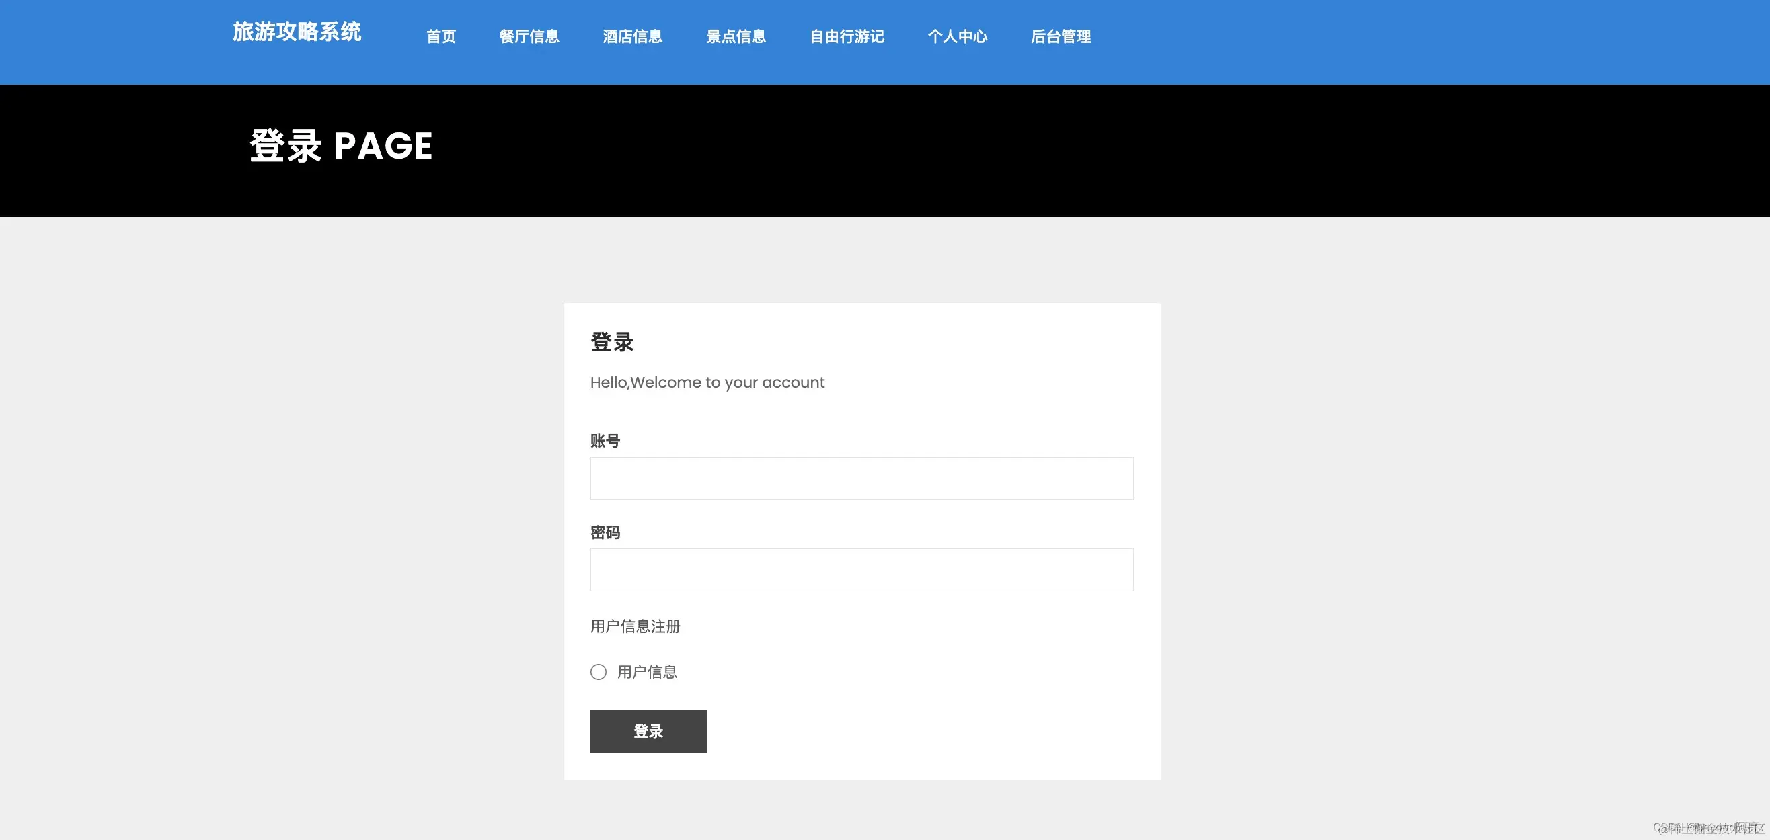The width and height of the screenshot is (1770, 840).
Task: Click the Hello,Welcome to your account text
Action: (x=707, y=382)
